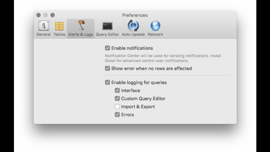Image resolution: width=270 pixels, height=152 pixels.
Task: Open the Network preferences globe
Action: [155, 26]
